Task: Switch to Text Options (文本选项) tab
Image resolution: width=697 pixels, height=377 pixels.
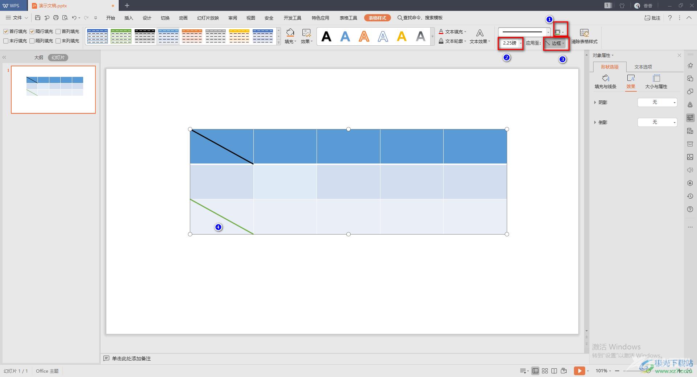Action: click(x=643, y=67)
